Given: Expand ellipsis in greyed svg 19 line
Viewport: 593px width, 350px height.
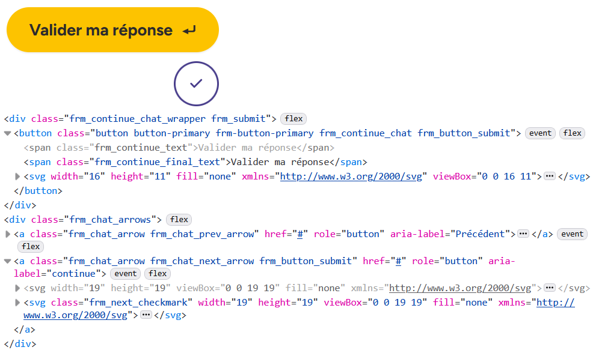Looking at the screenshot, I should point(550,288).
